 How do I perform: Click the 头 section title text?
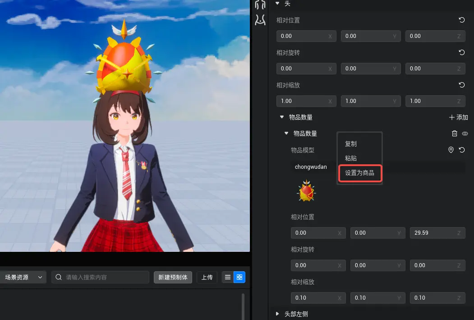point(287,3)
